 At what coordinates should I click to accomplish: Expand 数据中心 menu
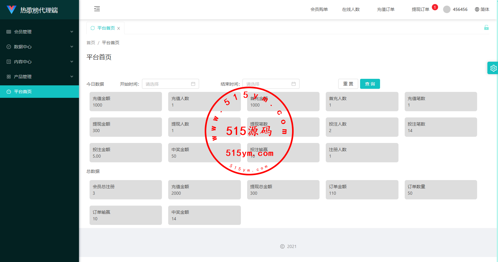coord(40,47)
